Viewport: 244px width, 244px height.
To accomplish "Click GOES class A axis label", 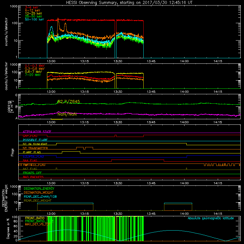I will [16, 118].
